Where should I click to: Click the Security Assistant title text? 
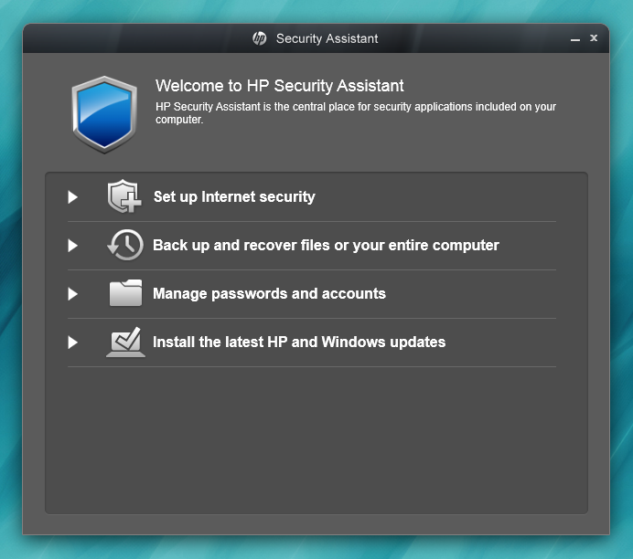[327, 38]
